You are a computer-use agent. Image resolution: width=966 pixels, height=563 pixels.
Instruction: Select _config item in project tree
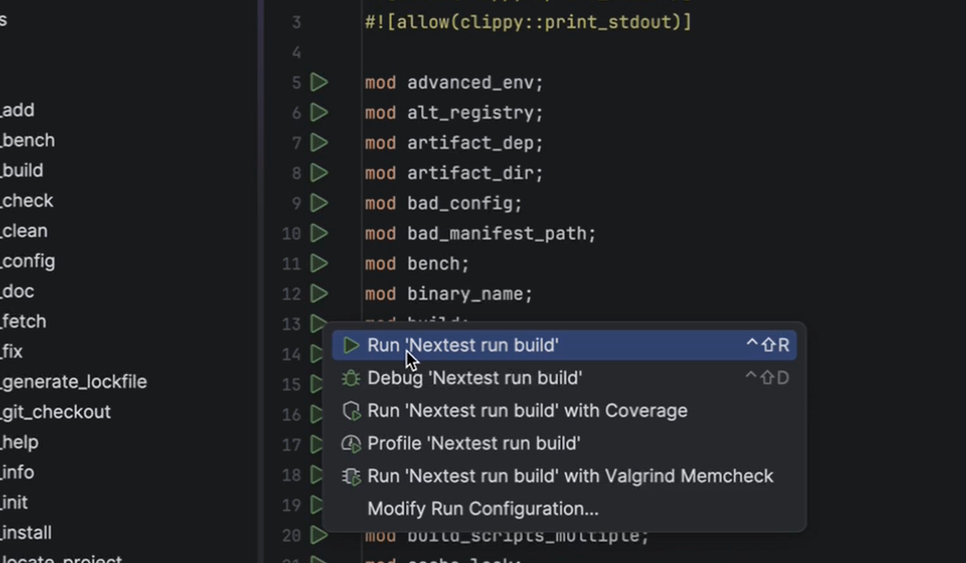pos(27,261)
